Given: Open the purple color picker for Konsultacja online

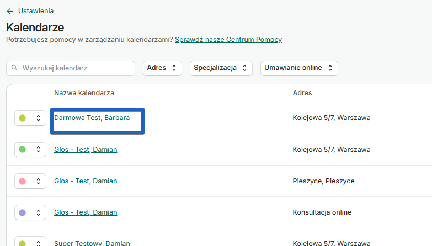Looking at the screenshot, I should (x=23, y=212).
